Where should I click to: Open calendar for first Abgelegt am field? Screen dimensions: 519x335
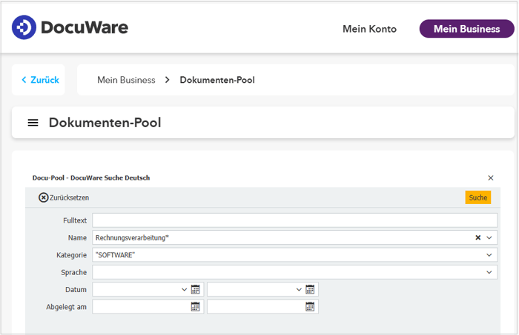pyautogui.click(x=195, y=307)
